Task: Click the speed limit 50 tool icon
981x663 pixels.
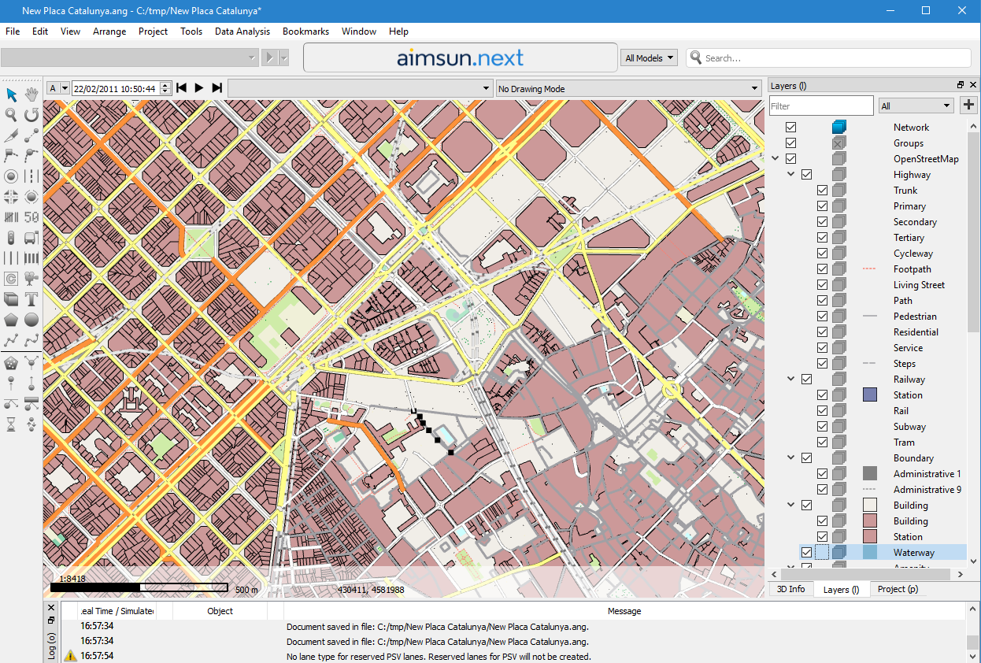Action: (30, 217)
